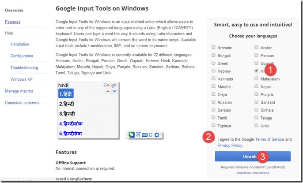Tick the Telugu language checkbox
The image size is (303, 183).
(256, 117)
